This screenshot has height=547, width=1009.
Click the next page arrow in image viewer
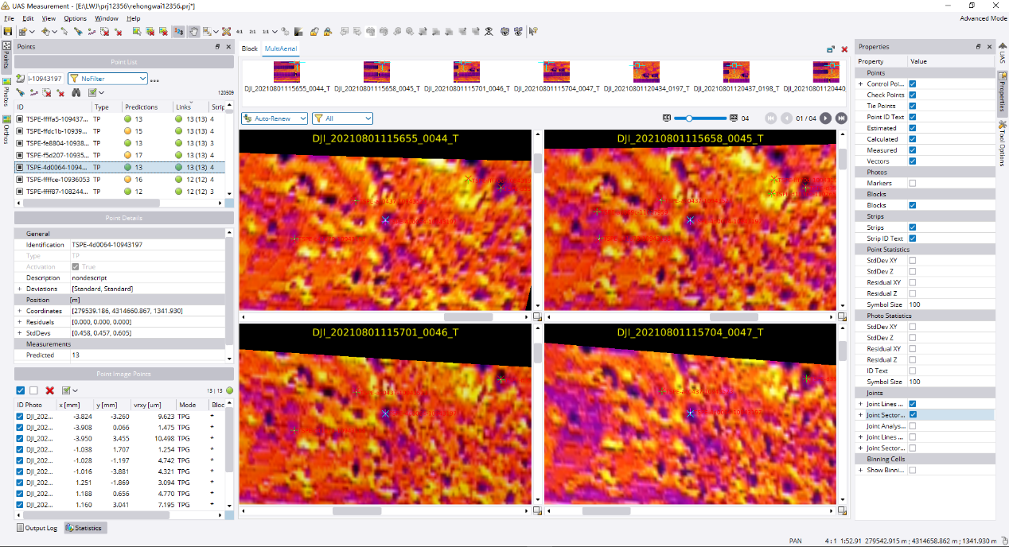pyautogui.click(x=825, y=118)
